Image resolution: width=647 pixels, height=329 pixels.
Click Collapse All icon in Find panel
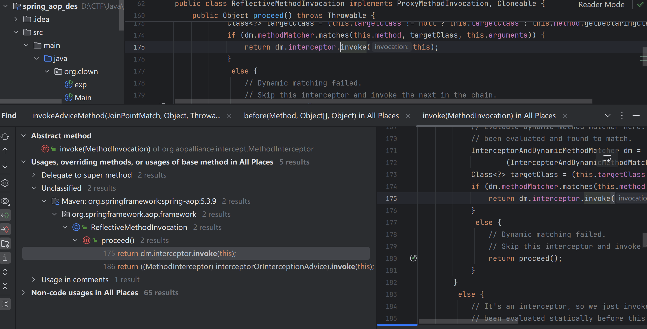(5, 286)
